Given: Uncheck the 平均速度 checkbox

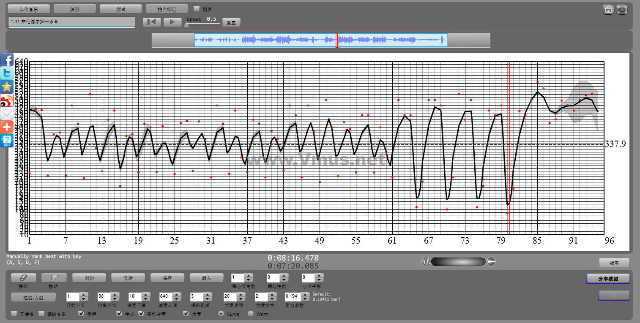Looking at the screenshot, I should point(141,314).
